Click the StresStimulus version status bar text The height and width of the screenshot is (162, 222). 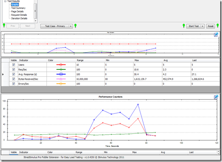[x=74, y=157]
